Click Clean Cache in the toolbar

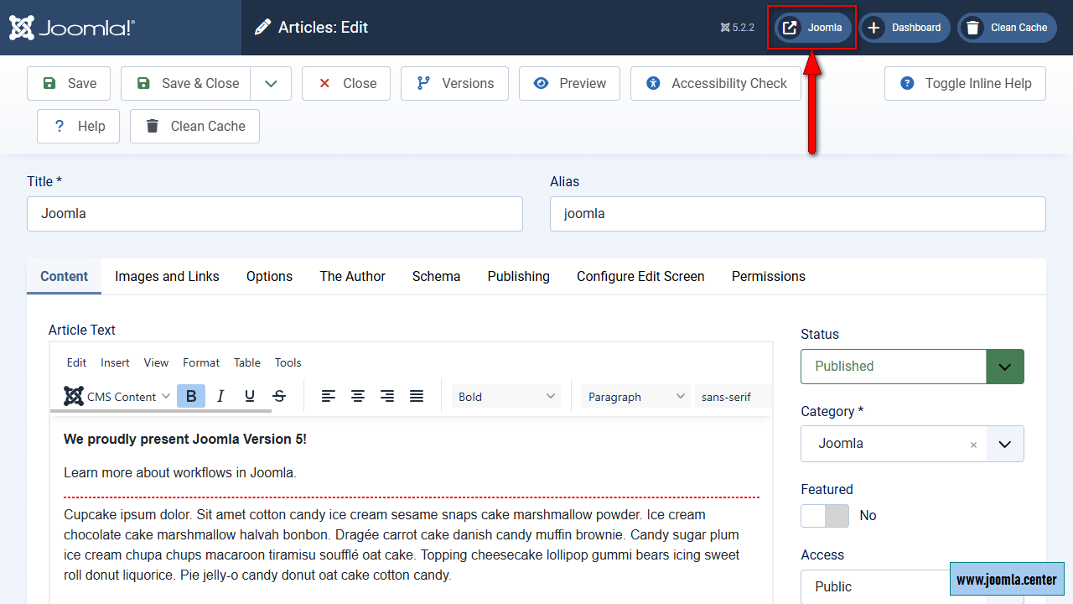click(194, 126)
